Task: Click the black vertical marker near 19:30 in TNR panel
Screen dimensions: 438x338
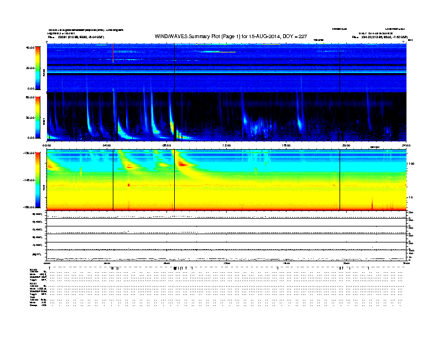Action: (340, 180)
